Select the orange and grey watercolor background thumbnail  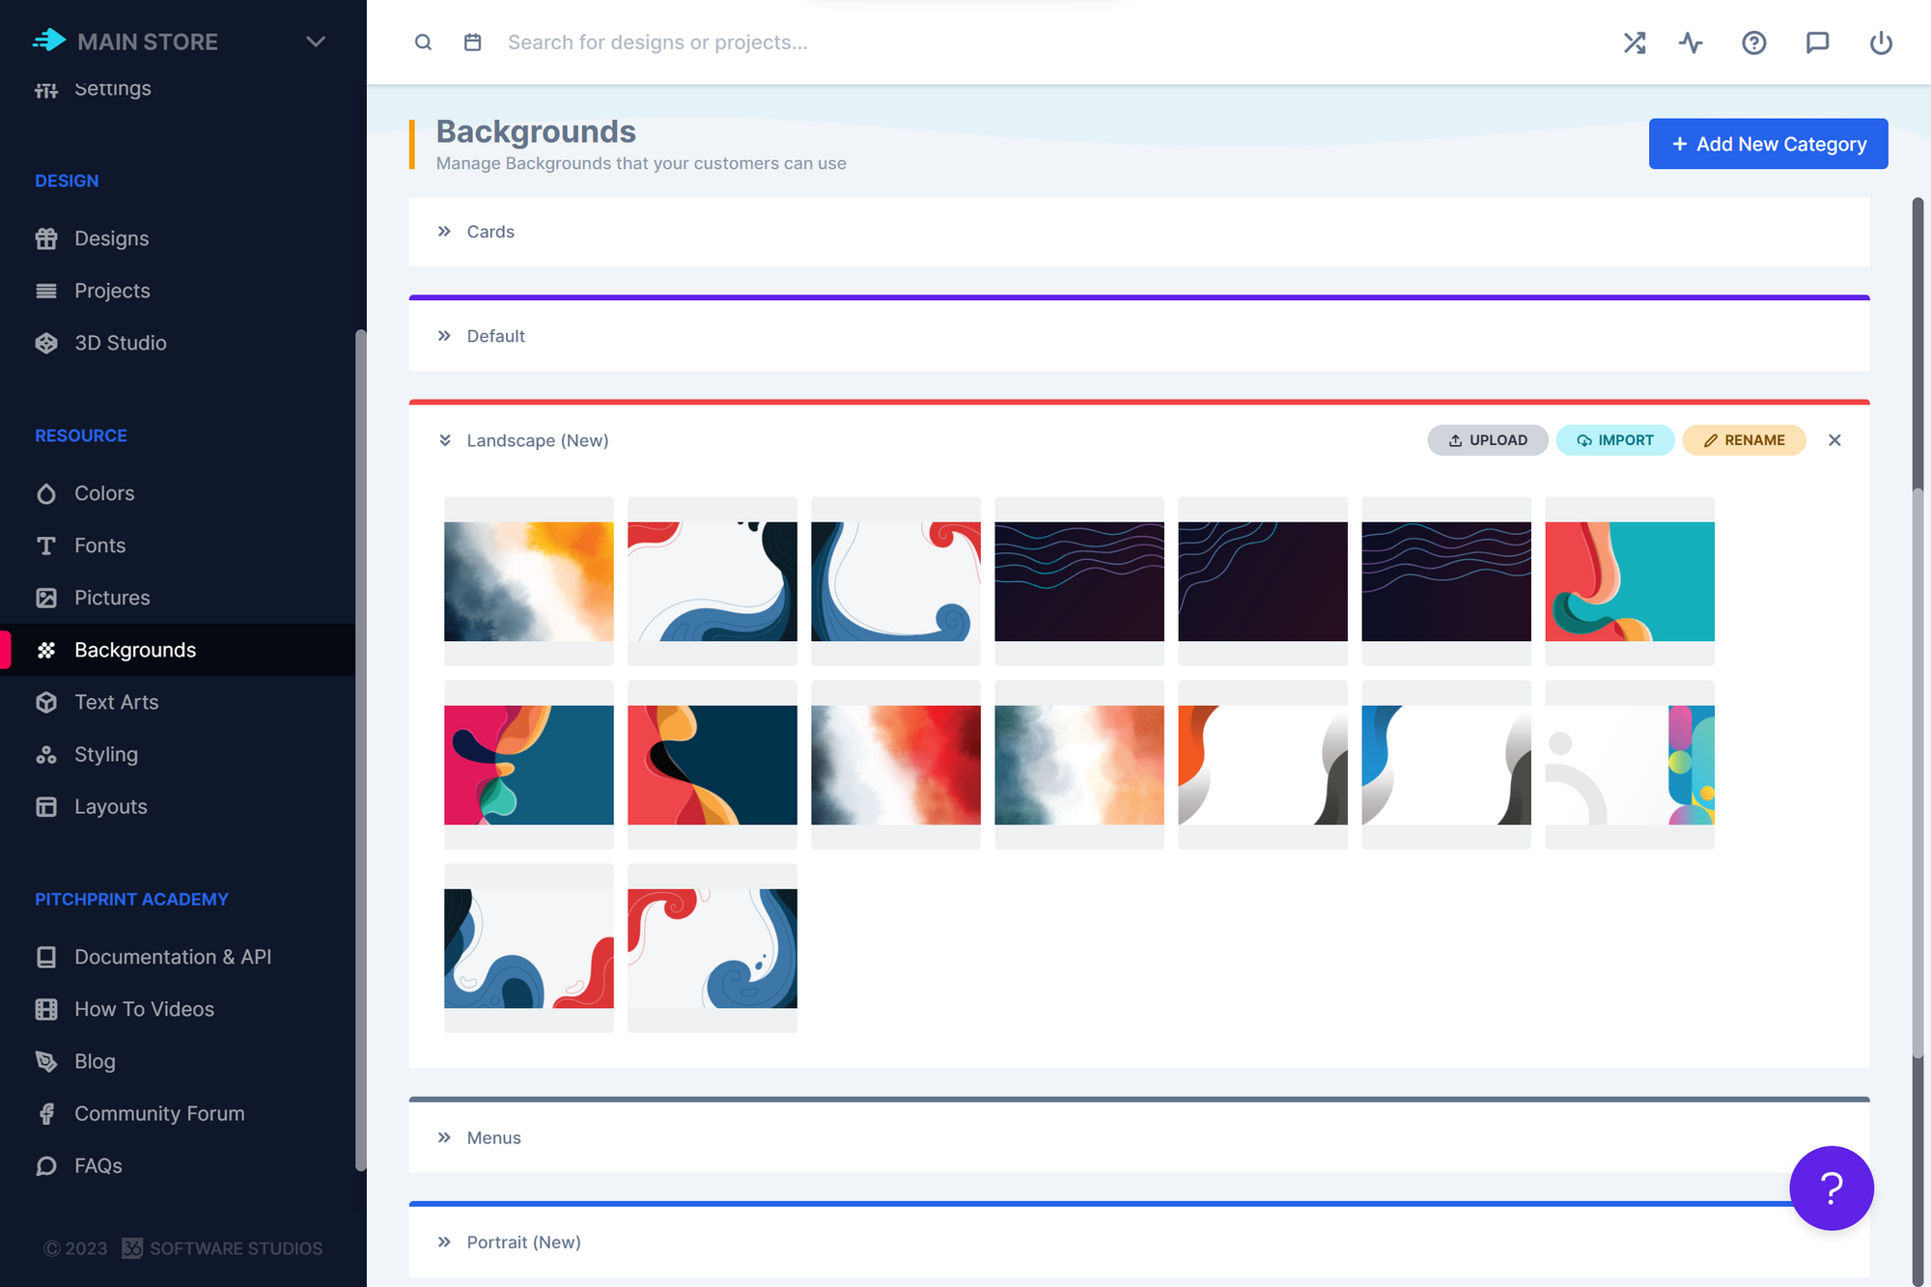pos(529,581)
